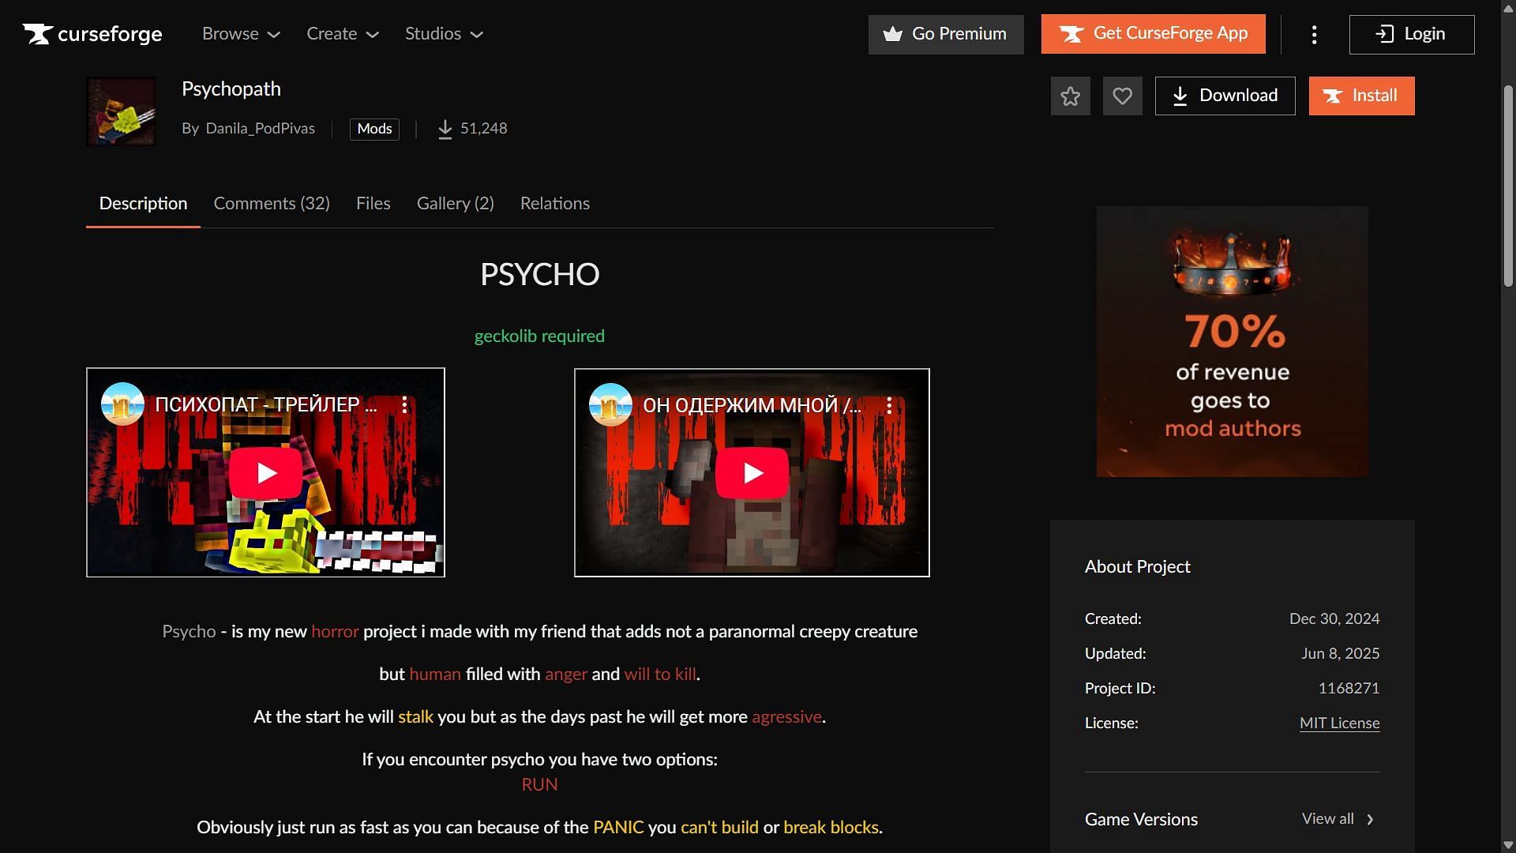Open options menu on ОН ОДЕРЖИМ video
The image size is (1516, 853).
point(889,405)
